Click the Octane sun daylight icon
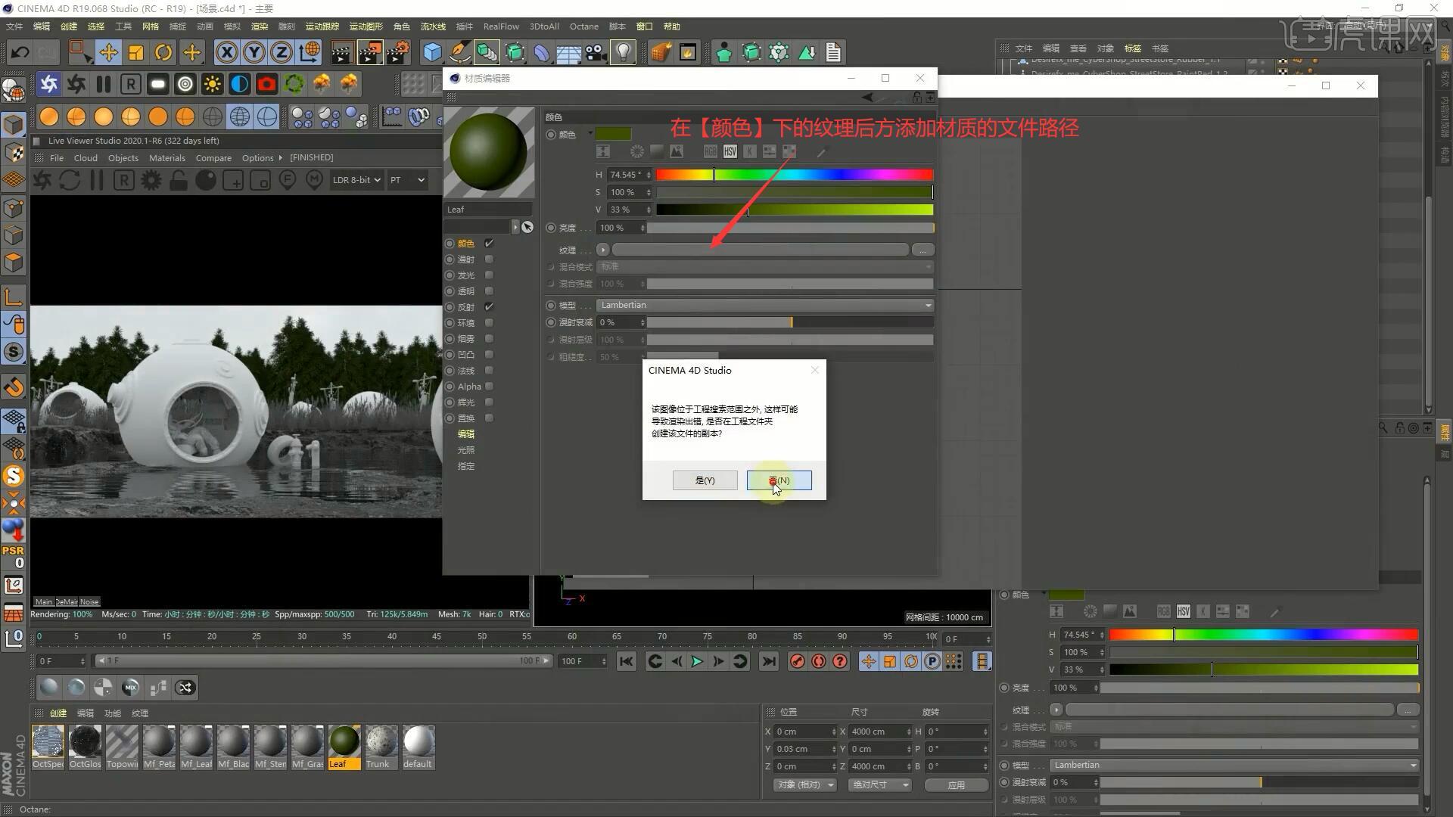 (213, 84)
